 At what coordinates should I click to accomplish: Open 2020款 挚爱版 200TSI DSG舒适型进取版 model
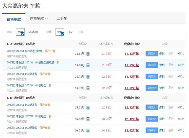tap(30, 63)
